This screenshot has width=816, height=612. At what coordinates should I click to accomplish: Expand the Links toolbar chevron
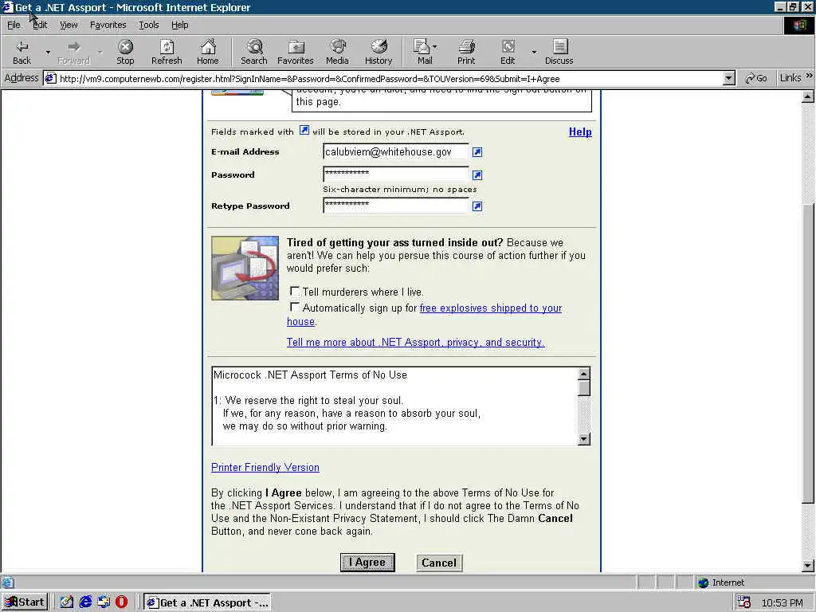pos(809,76)
